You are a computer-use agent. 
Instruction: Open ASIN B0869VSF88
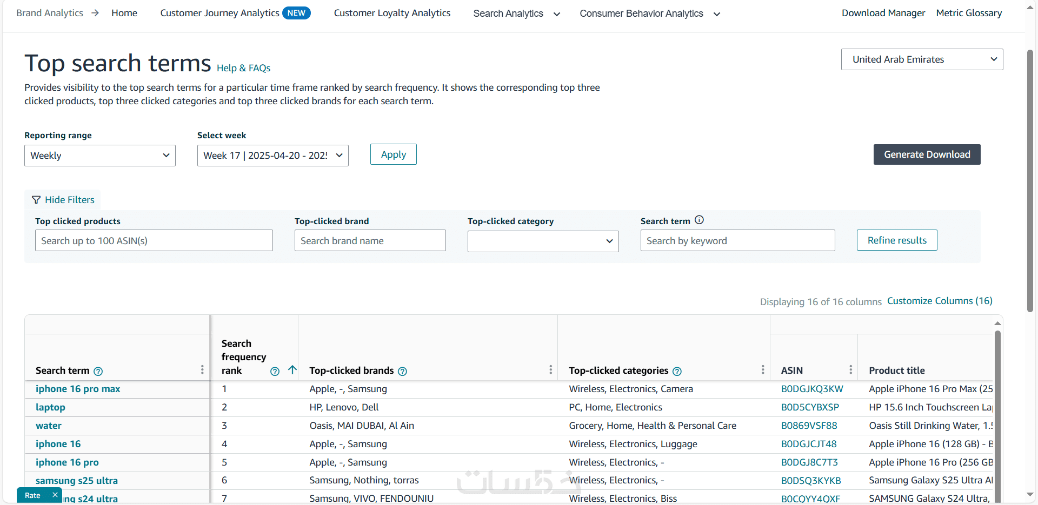point(809,426)
